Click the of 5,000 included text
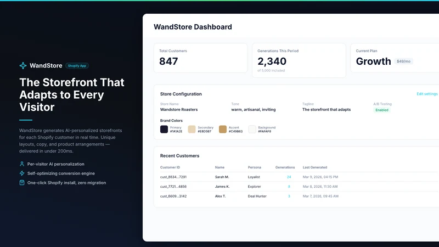Screen dimensions: 439x247 coord(271,71)
